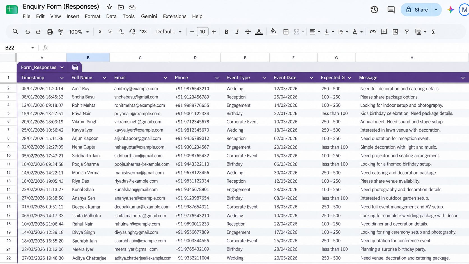Increase font size with plus button
The height and width of the screenshot is (264, 469).
click(214, 32)
